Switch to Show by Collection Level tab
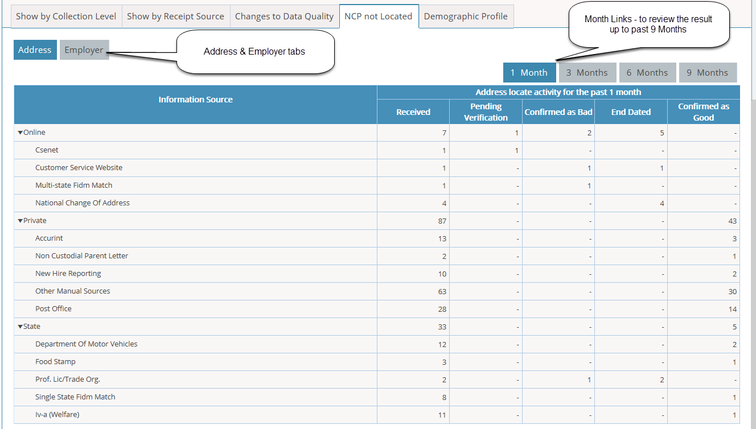This screenshot has width=756, height=429. 66,16
